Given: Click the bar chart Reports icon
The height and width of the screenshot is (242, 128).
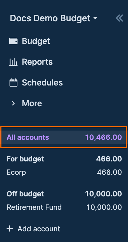Looking at the screenshot, I should click(x=13, y=62).
